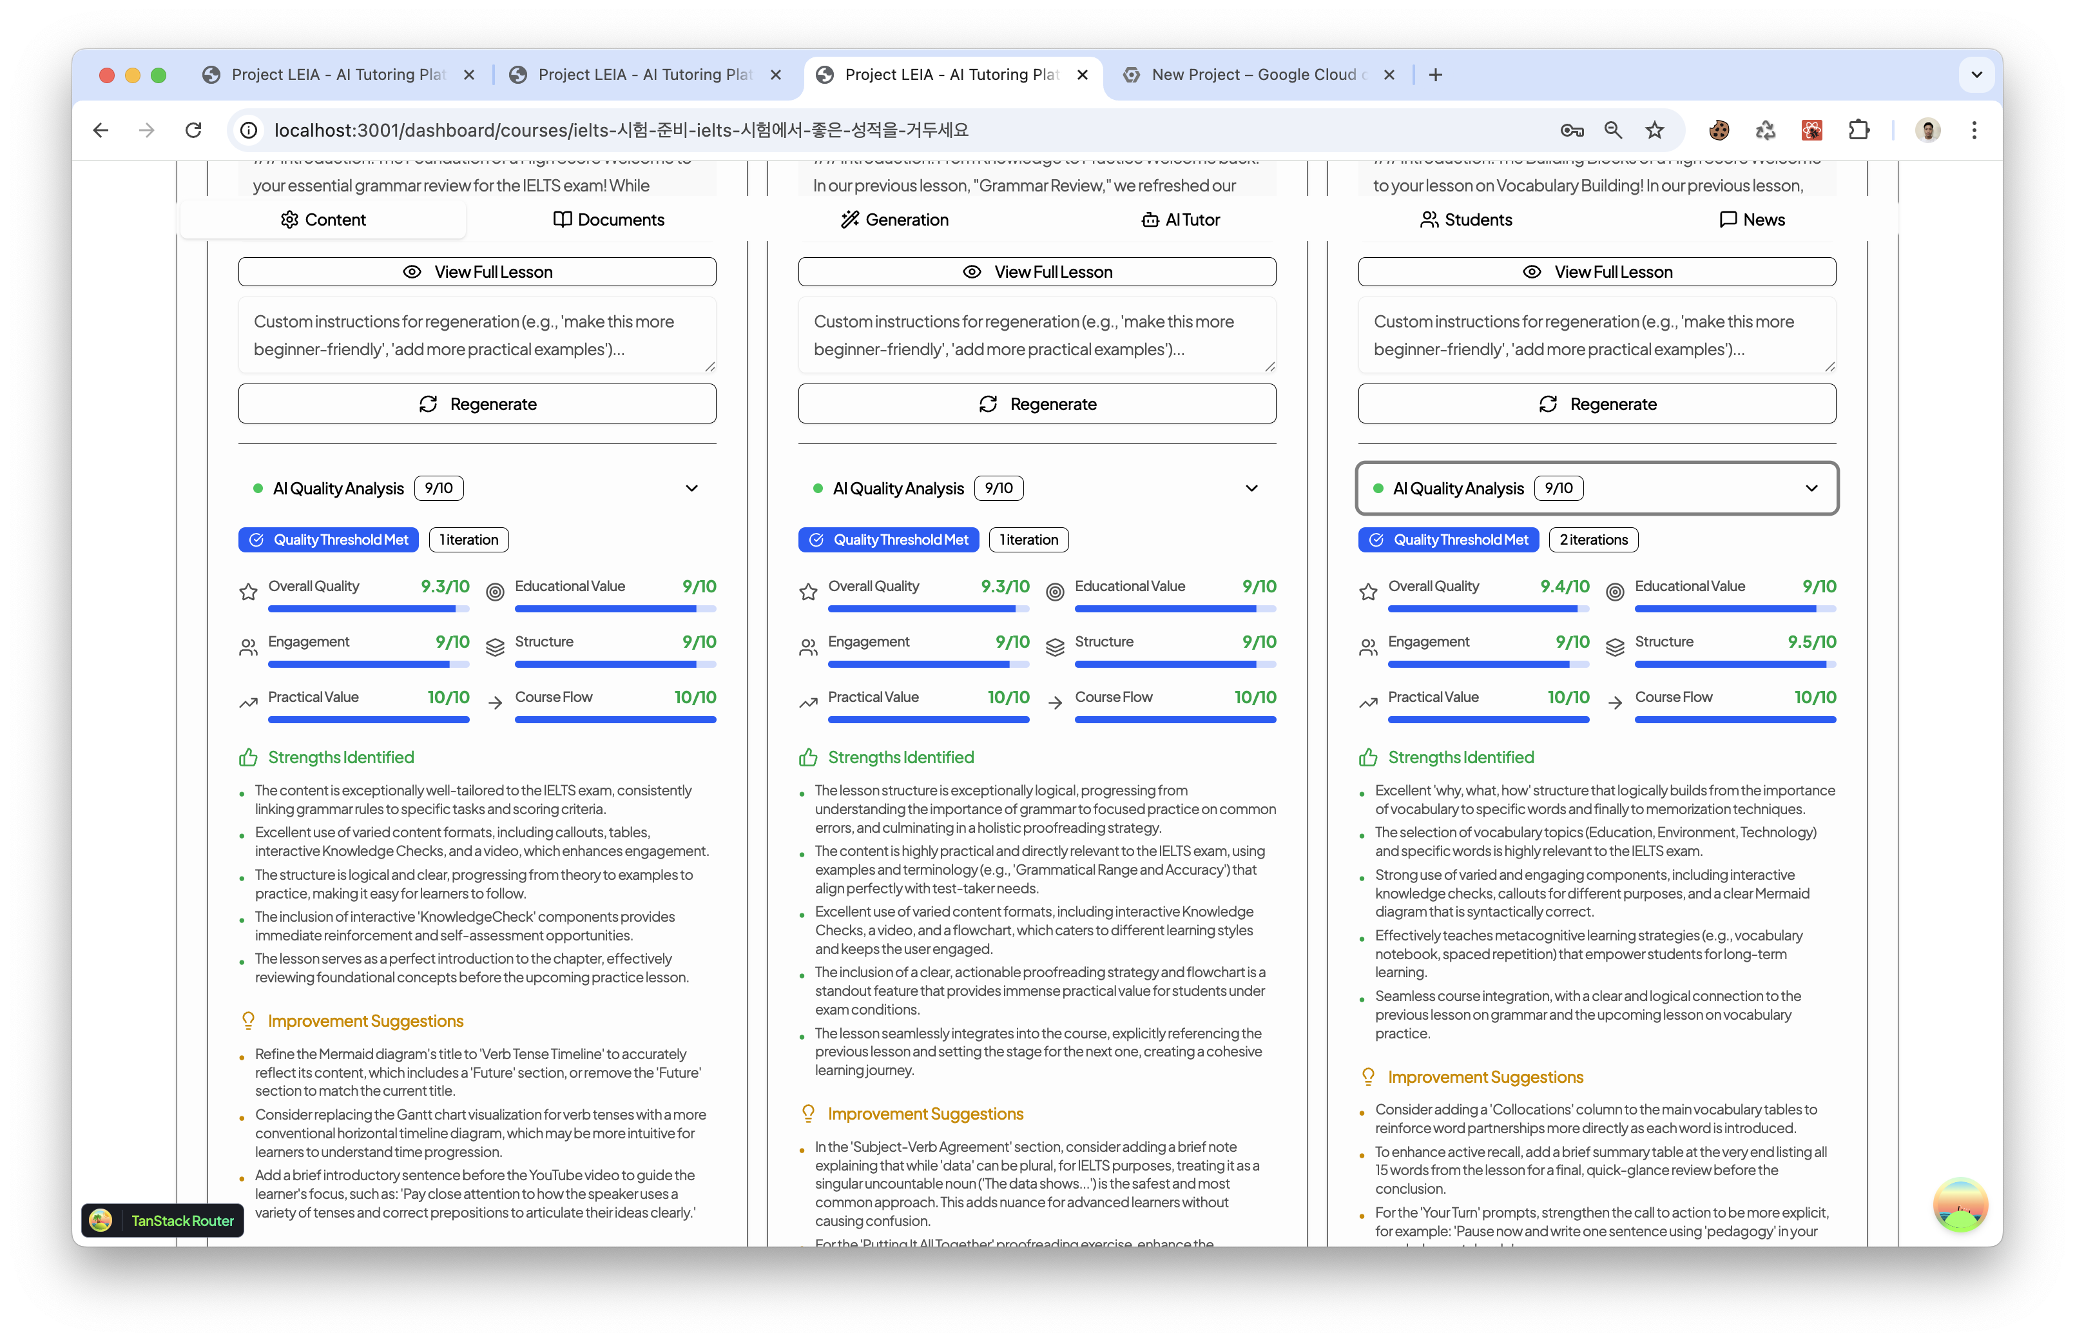Open the tab search dropdown in Chrome
Image resolution: width=2075 pixels, height=1342 pixels.
click(1976, 75)
